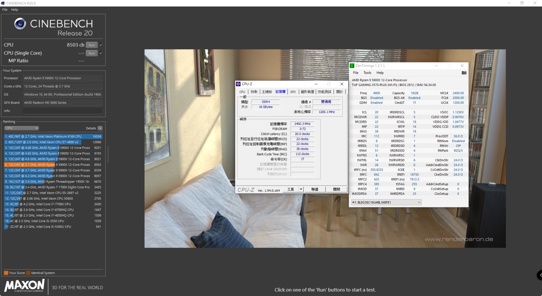Run the CPU Single Core benchmark

pyautogui.click(x=91, y=53)
